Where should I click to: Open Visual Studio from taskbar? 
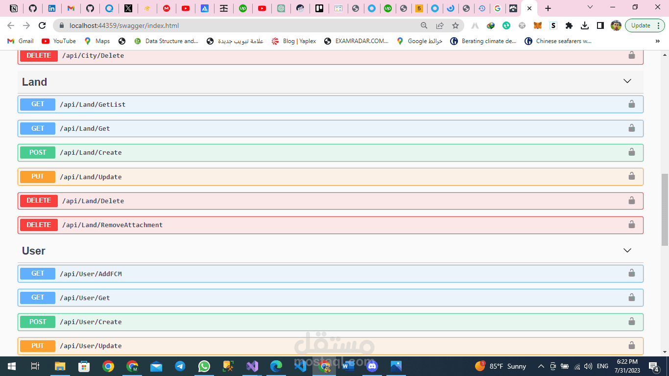pyautogui.click(x=252, y=366)
